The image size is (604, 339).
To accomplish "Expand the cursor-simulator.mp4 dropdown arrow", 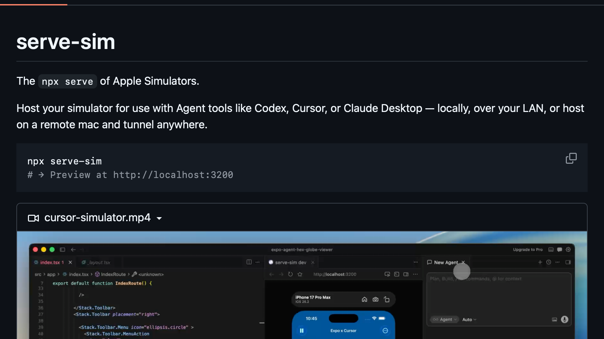I will [x=159, y=219].
